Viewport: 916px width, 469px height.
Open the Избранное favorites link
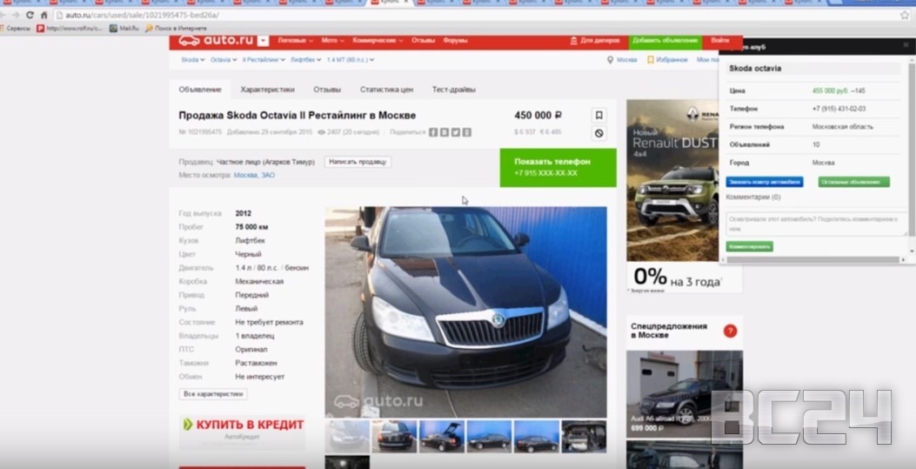(671, 60)
